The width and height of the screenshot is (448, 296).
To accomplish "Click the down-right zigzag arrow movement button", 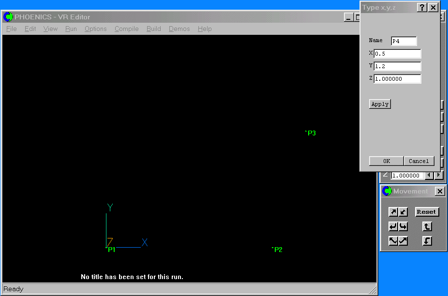I will pos(393,241).
